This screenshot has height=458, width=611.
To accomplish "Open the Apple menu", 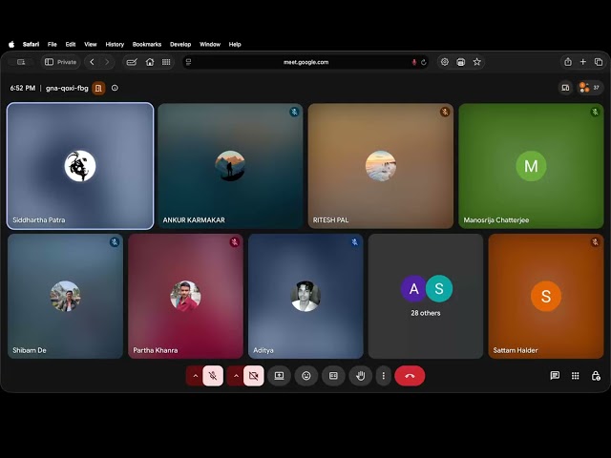I will click(11, 45).
